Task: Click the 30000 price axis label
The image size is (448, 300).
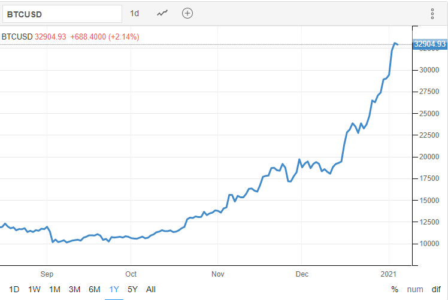Action: (429, 70)
